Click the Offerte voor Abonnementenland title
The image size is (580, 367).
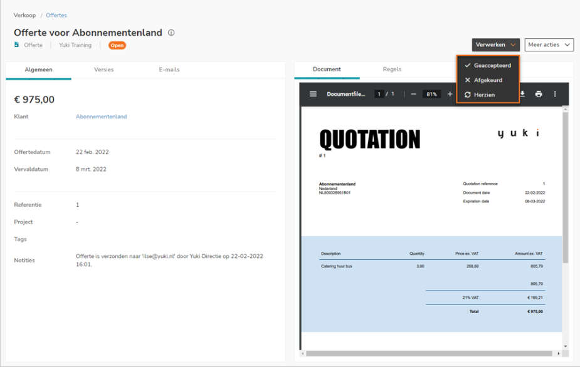tap(88, 33)
